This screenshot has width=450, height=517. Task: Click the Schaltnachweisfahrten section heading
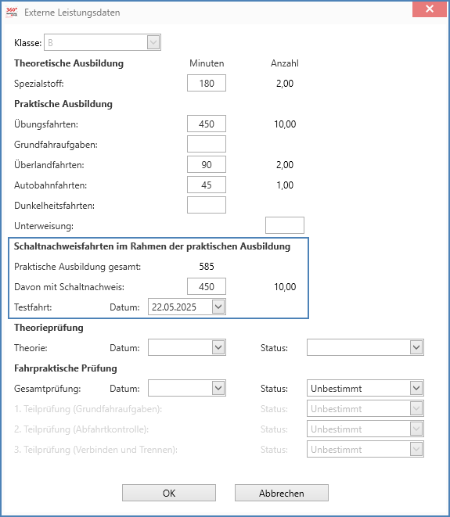pyautogui.click(x=152, y=246)
